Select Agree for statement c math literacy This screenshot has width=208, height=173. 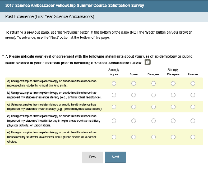(134, 107)
